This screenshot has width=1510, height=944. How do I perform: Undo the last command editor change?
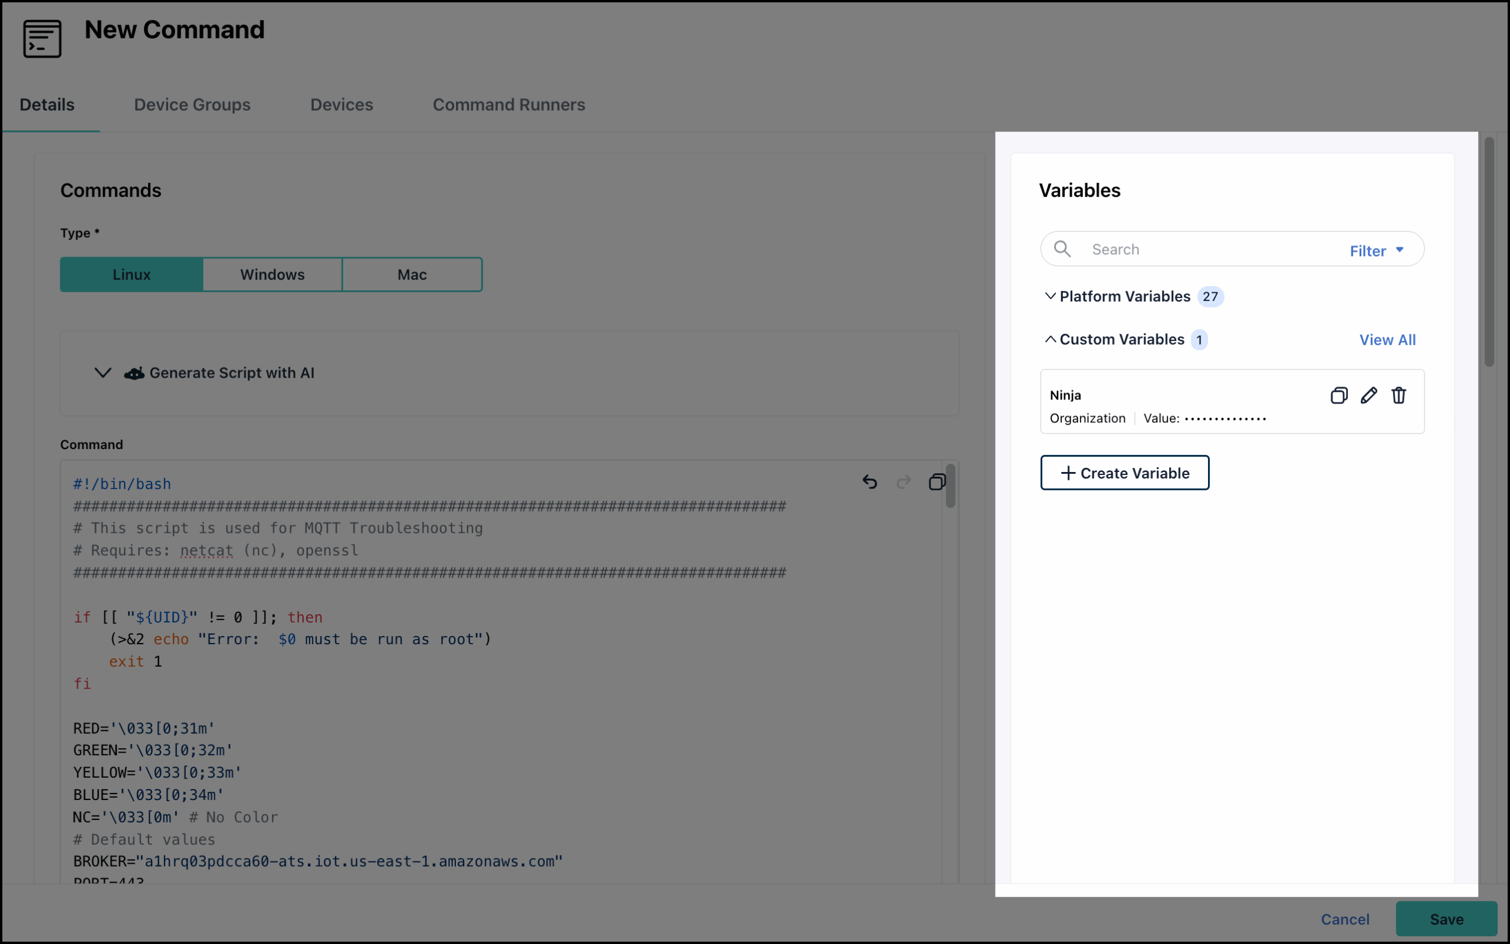click(x=869, y=481)
